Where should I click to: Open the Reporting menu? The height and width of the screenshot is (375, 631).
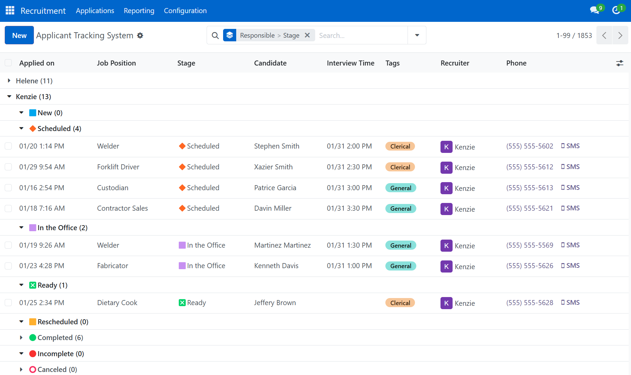(x=139, y=11)
